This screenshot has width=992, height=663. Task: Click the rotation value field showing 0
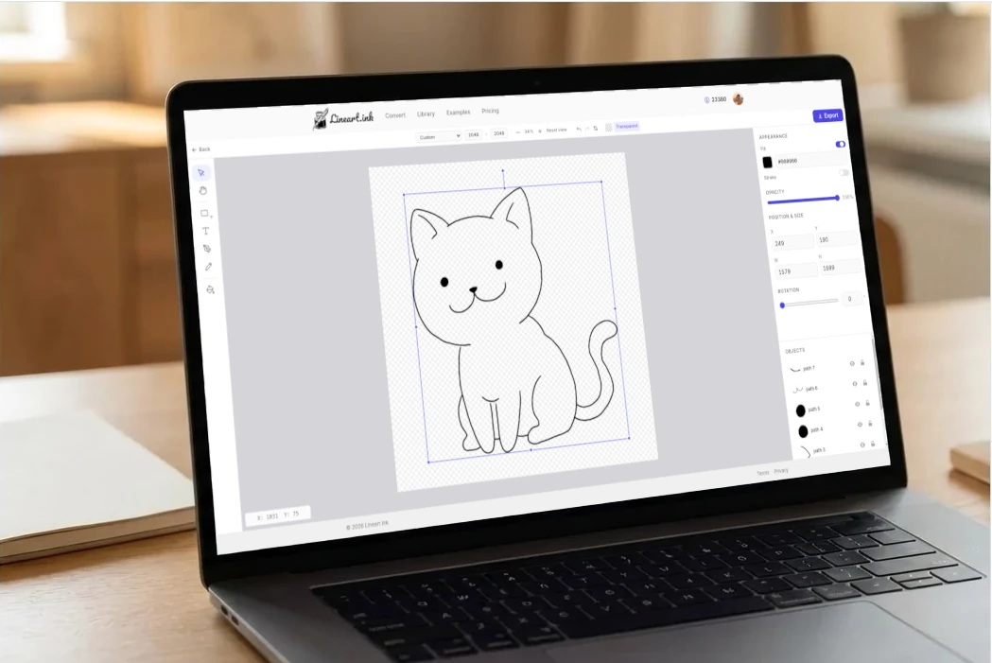851,299
